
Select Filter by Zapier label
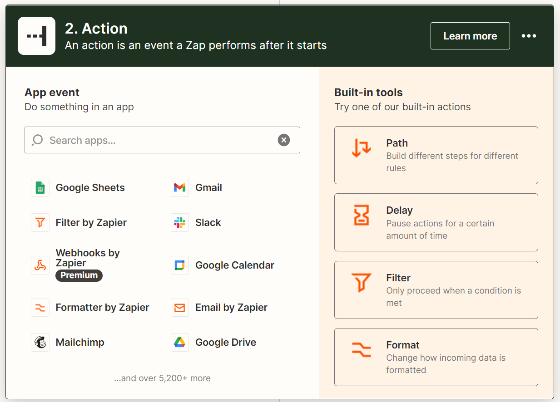pos(91,223)
